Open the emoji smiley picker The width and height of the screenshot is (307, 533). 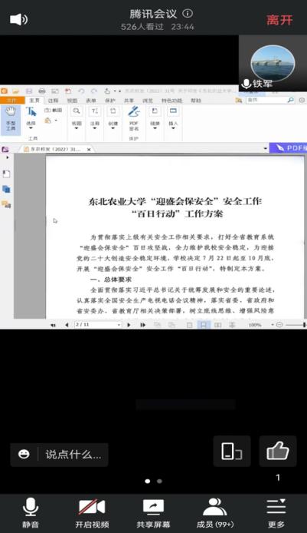coord(24,454)
